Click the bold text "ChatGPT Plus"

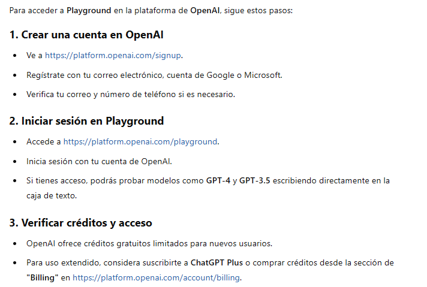(x=216, y=263)
